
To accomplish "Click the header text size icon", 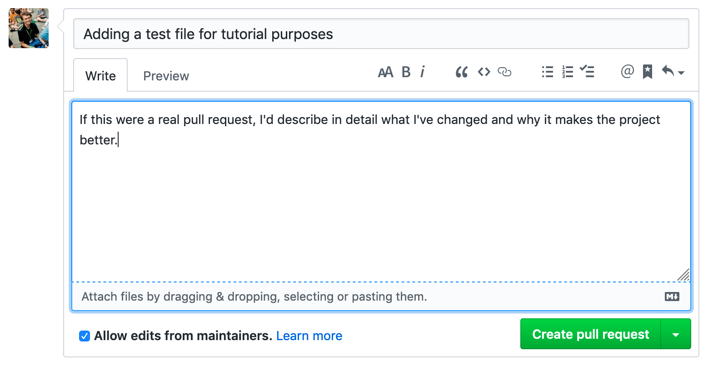I will 385,72.
